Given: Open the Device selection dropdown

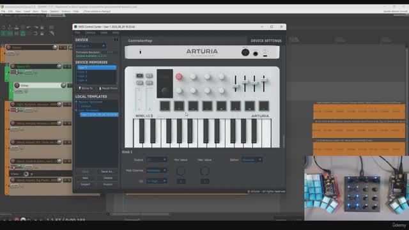Looking at the screenshot, I should pyautogui.click(x=91, y=46).
